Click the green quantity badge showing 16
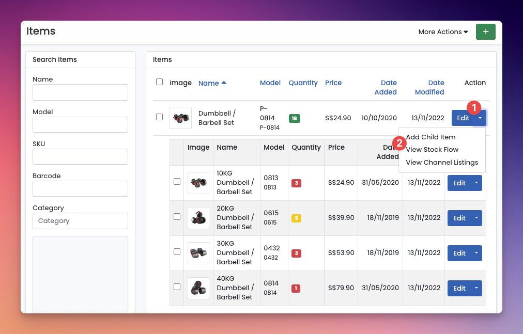Image resolution: width=523 pixels, height=334 pixels. (x=294, y=118)
